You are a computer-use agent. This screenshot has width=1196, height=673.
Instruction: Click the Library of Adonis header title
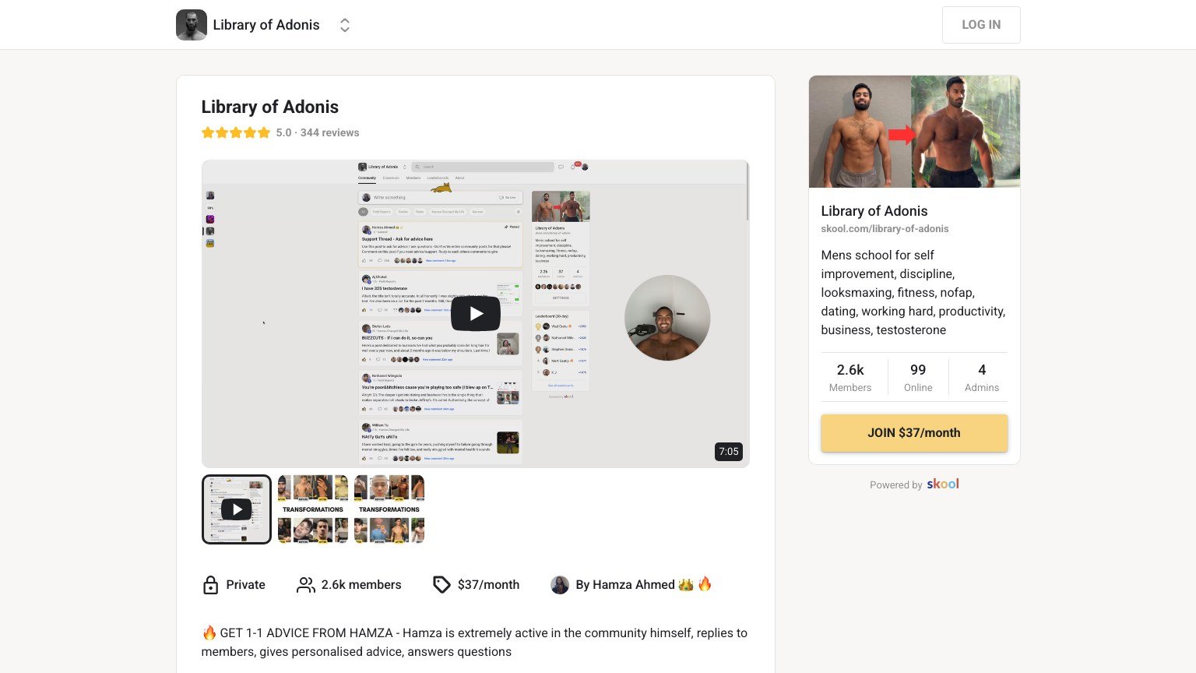(266, 25)
